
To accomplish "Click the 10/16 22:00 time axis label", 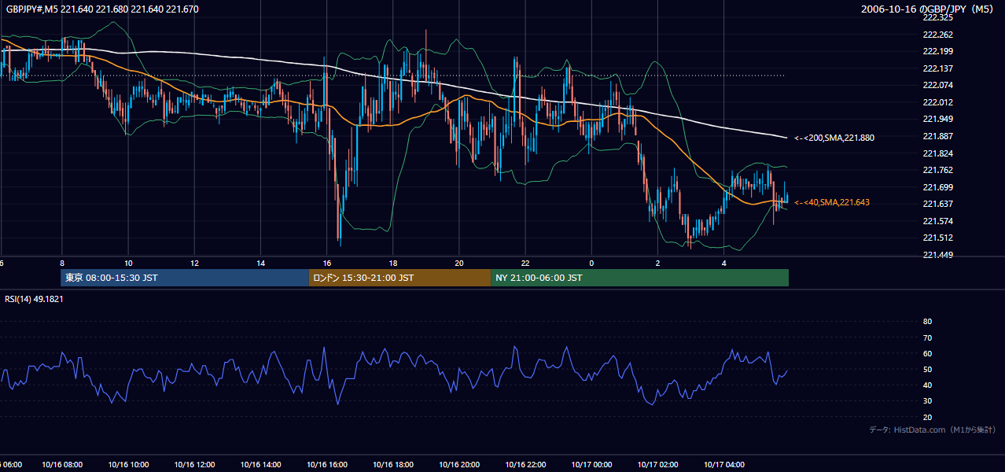I will [525, 465].
